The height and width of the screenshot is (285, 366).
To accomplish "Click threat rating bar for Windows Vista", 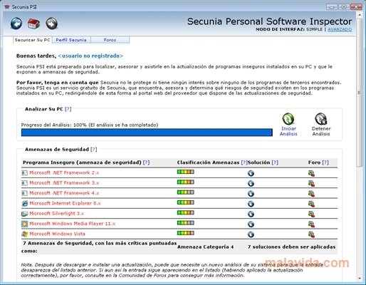I will click(x=186, y=233).
